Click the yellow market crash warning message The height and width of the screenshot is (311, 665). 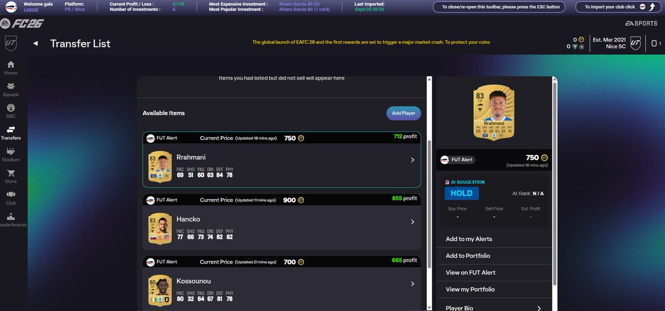pos(371,42)
